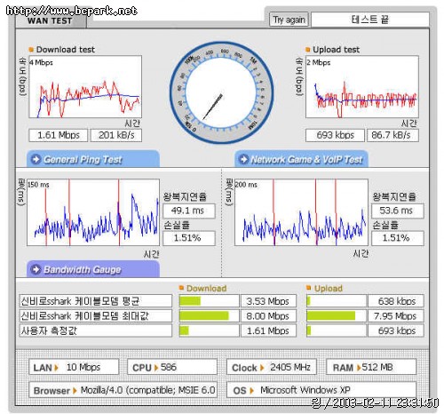Click the arrow icon beside Bandwidth Gauge
Viewport: 444px width, 414px height.
pos(36,269)
